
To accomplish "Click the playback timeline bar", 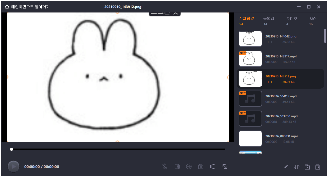I will [x=118, y=149].
